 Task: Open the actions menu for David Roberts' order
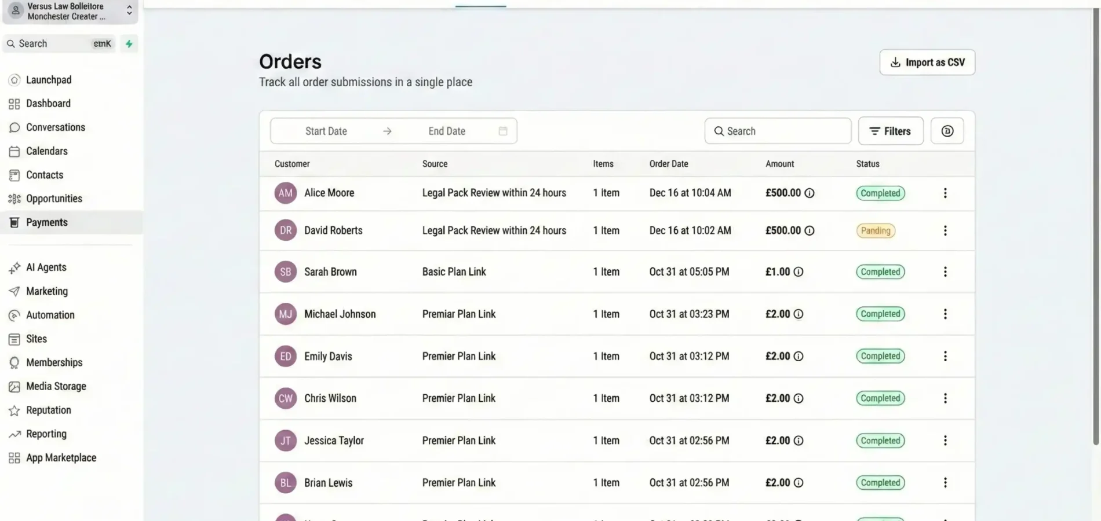pos(945,230)
